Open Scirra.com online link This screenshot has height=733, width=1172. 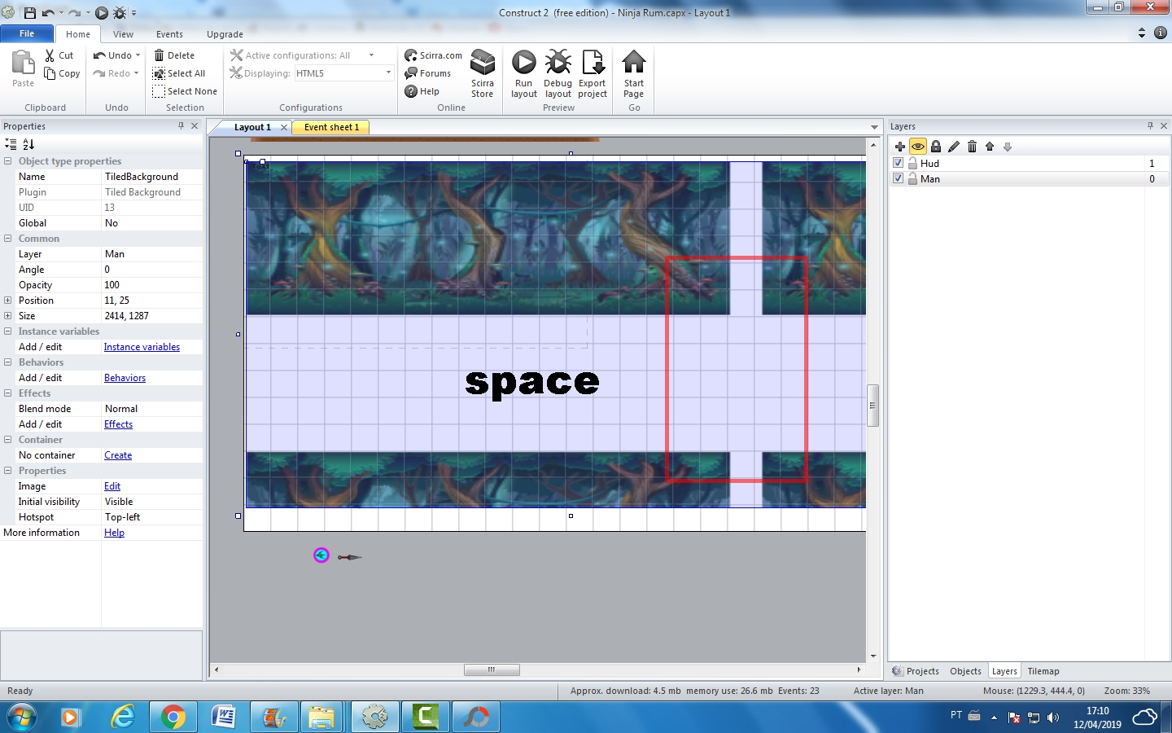point(434,55)
